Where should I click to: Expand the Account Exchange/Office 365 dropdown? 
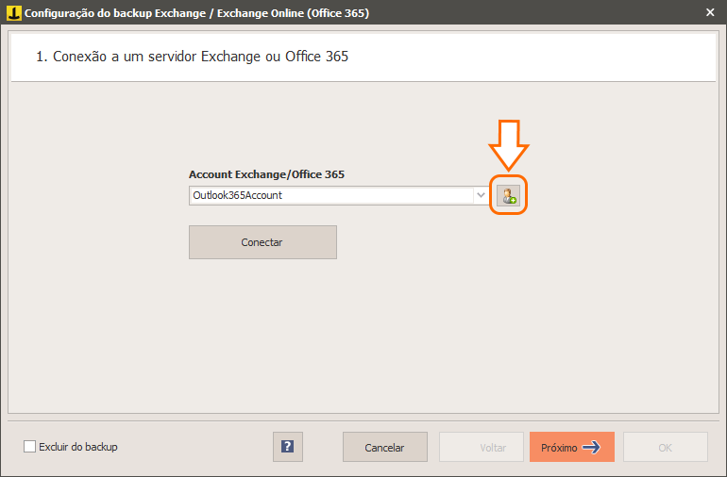click(481, 195)
